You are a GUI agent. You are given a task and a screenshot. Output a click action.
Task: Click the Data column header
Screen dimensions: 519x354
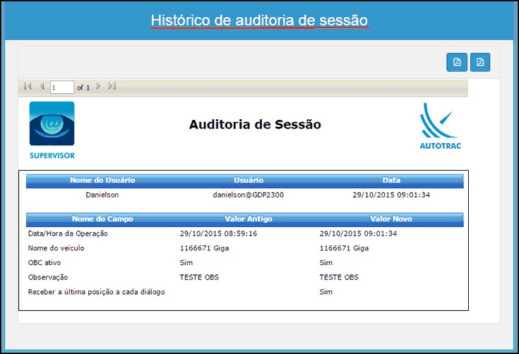391,180
